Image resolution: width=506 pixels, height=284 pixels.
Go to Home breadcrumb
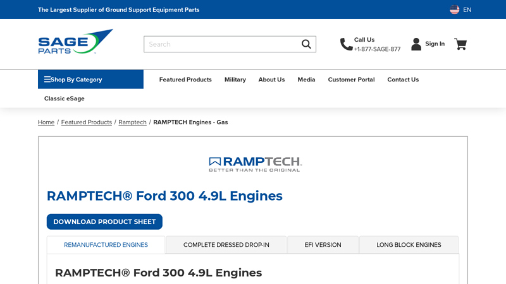[x=46, y=122]
